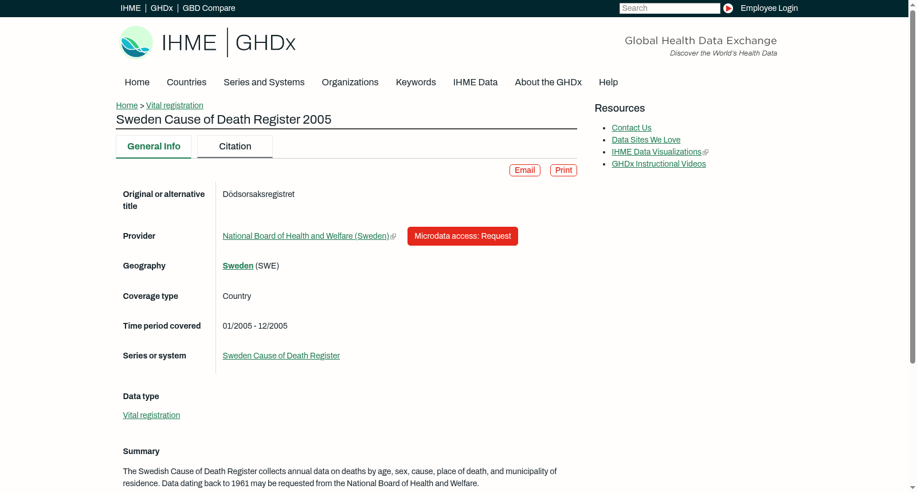The height and width of the screenshot is (493, 917).
Task: Click the scrollbar down arrow
Action: (x=912, y=488)
